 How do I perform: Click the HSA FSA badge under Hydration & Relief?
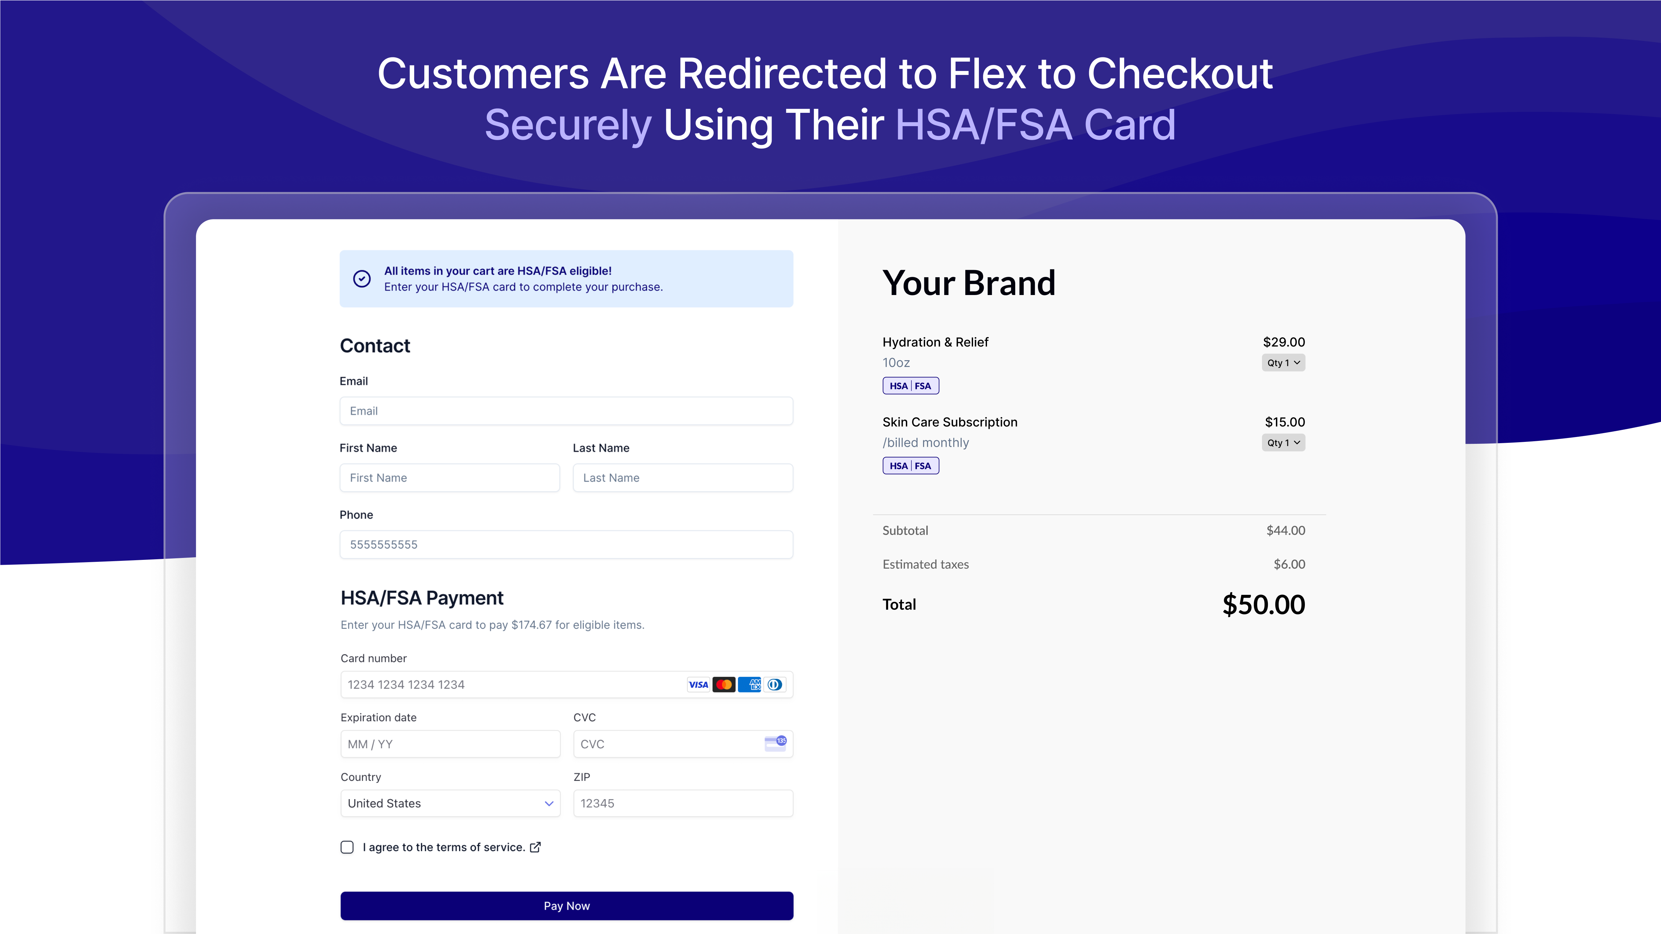(x=910, y=385)
